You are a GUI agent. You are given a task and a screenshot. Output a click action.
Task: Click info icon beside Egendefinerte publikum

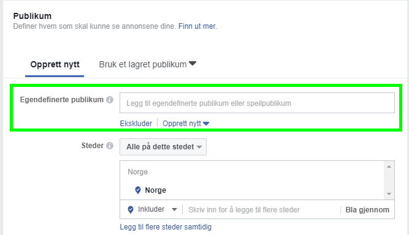[x=110, y=100]
